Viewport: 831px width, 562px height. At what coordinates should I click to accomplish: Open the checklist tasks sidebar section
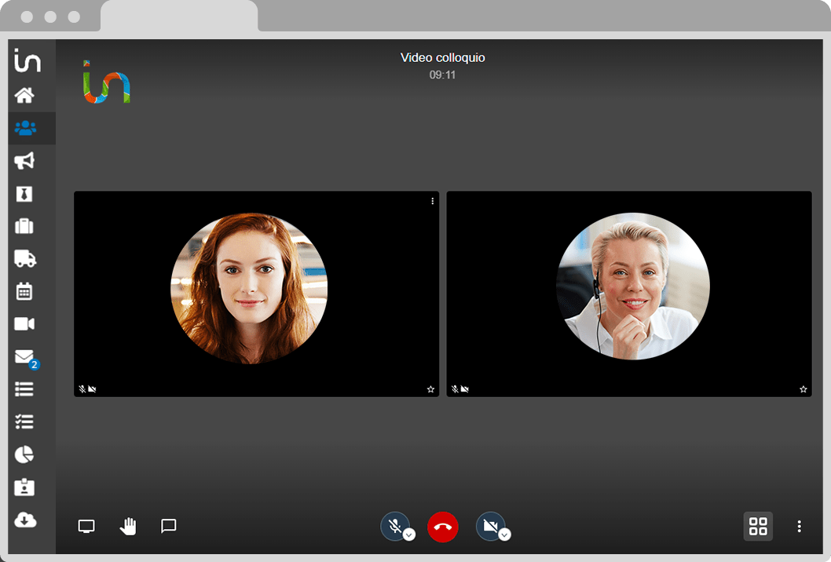point(24,421)
